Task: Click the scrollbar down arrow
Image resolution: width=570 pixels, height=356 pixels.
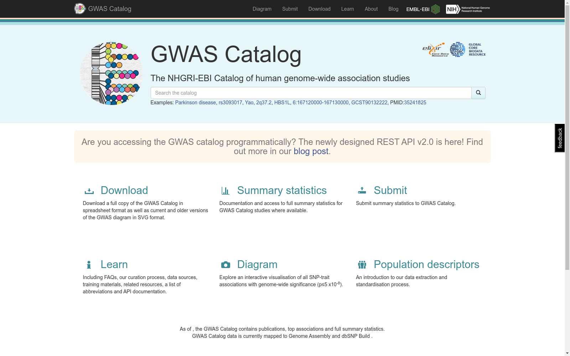Action: pyautogui.click(x=567, y=353)
